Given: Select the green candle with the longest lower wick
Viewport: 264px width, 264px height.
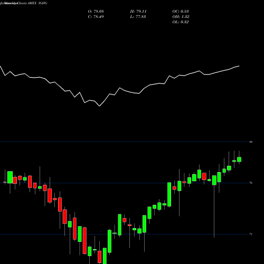Looking at the screenshot, I should click(214, 180).
